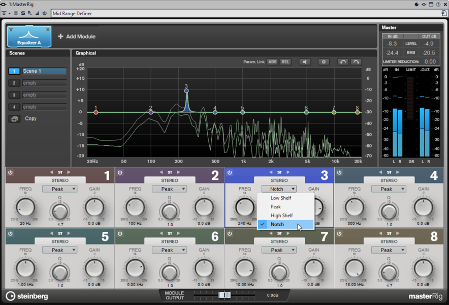The width and height of the screenshot is (449, 305).
Task: Toggle ABS parameter link
Action: [272, 62]
